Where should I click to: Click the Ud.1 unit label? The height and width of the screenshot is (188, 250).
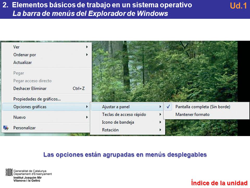point(238,6)
